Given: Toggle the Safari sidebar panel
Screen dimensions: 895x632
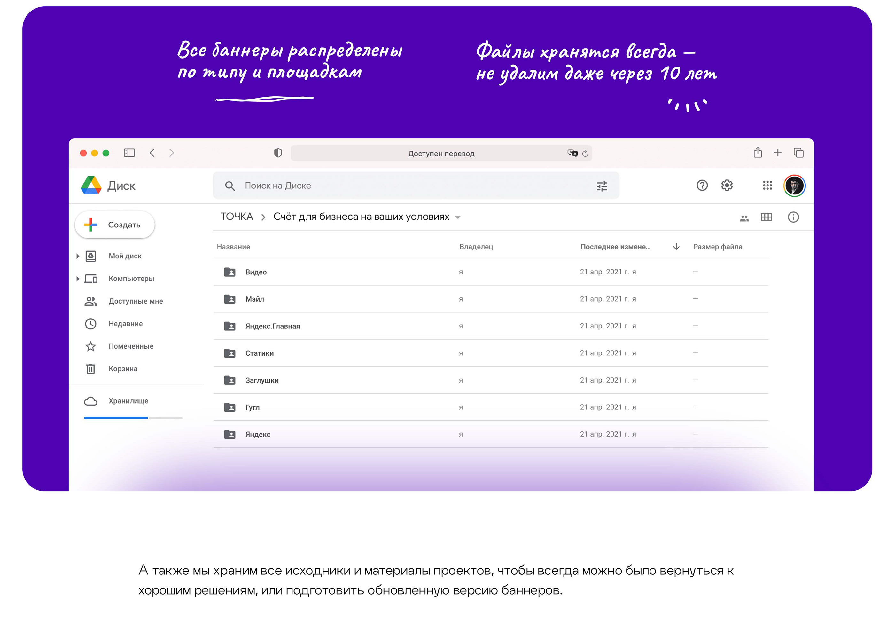Looking at the screenshot, I should pos(129,153).
